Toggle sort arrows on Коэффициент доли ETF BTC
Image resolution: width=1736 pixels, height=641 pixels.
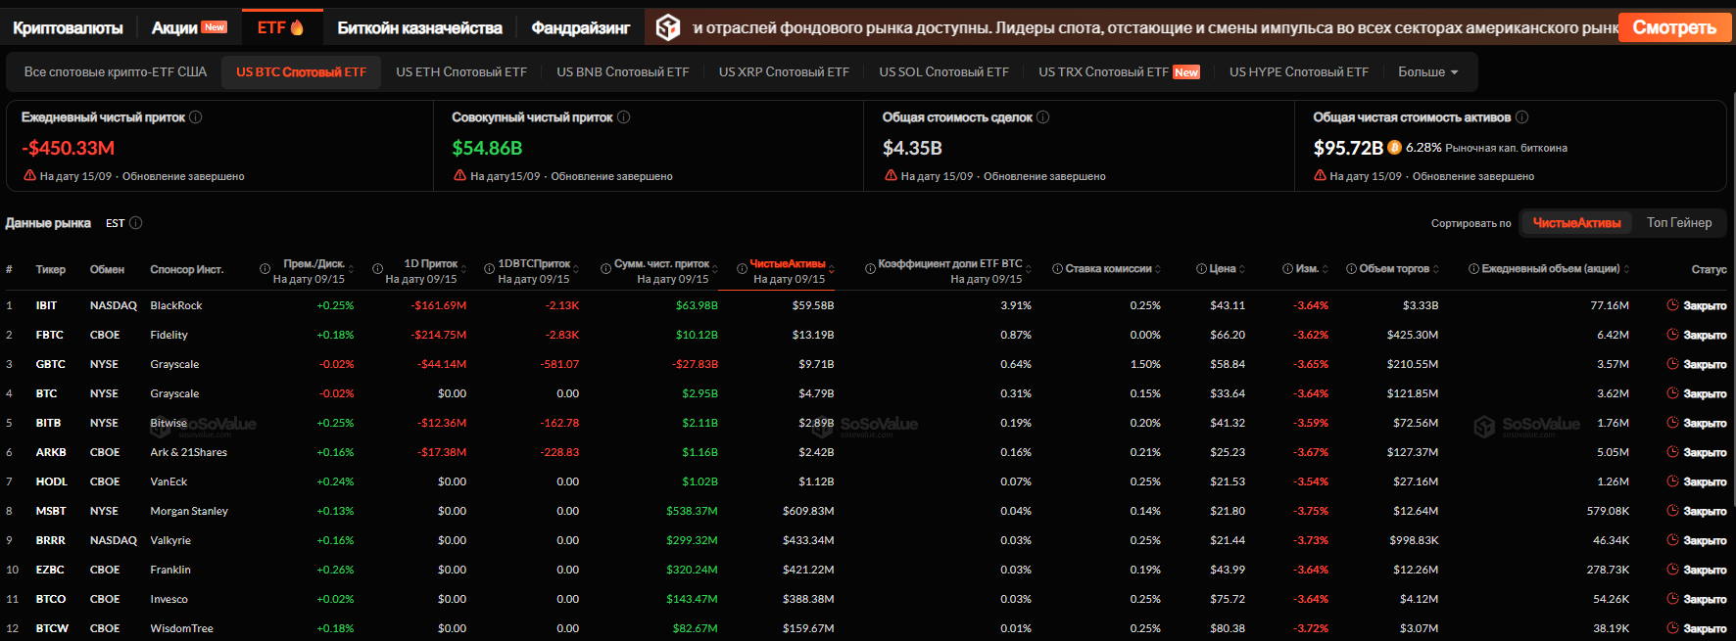[x=1029, y=269]
